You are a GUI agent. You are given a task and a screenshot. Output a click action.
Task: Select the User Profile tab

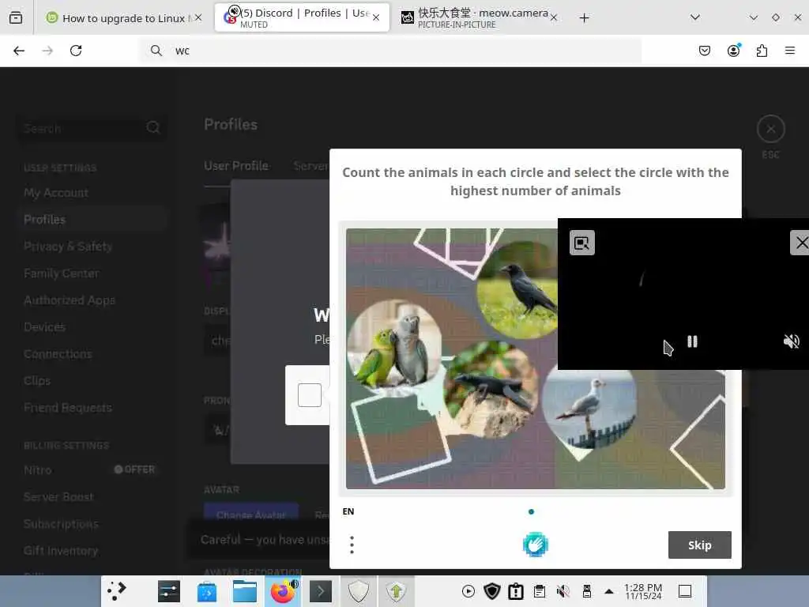235,166
